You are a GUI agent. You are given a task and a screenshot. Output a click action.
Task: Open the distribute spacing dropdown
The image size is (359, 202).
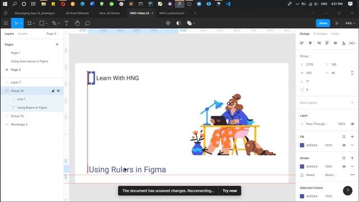(352, 43)
